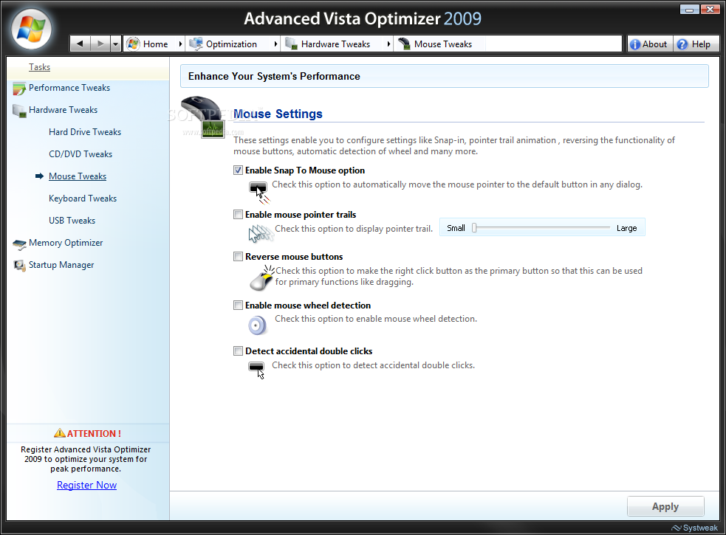
Task: Check Enable mouse pointer trails
Action: coord(238,214)
